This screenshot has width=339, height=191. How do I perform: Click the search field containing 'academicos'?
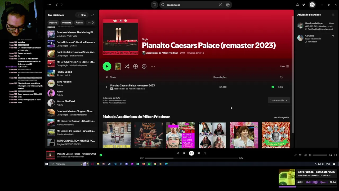(x=191, y=5)
